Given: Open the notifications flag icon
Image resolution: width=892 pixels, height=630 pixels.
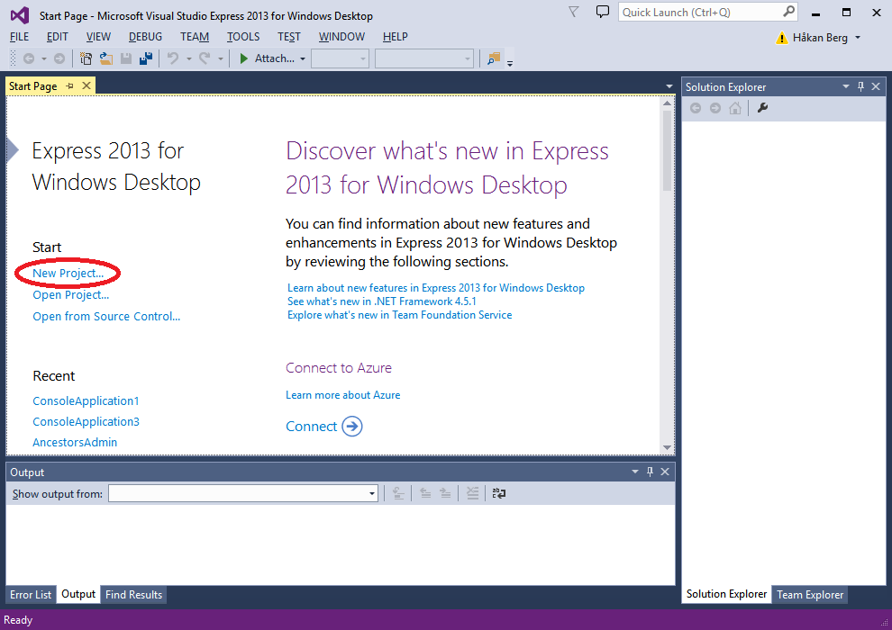Looking at the screenshot, I should coord(573,12).
